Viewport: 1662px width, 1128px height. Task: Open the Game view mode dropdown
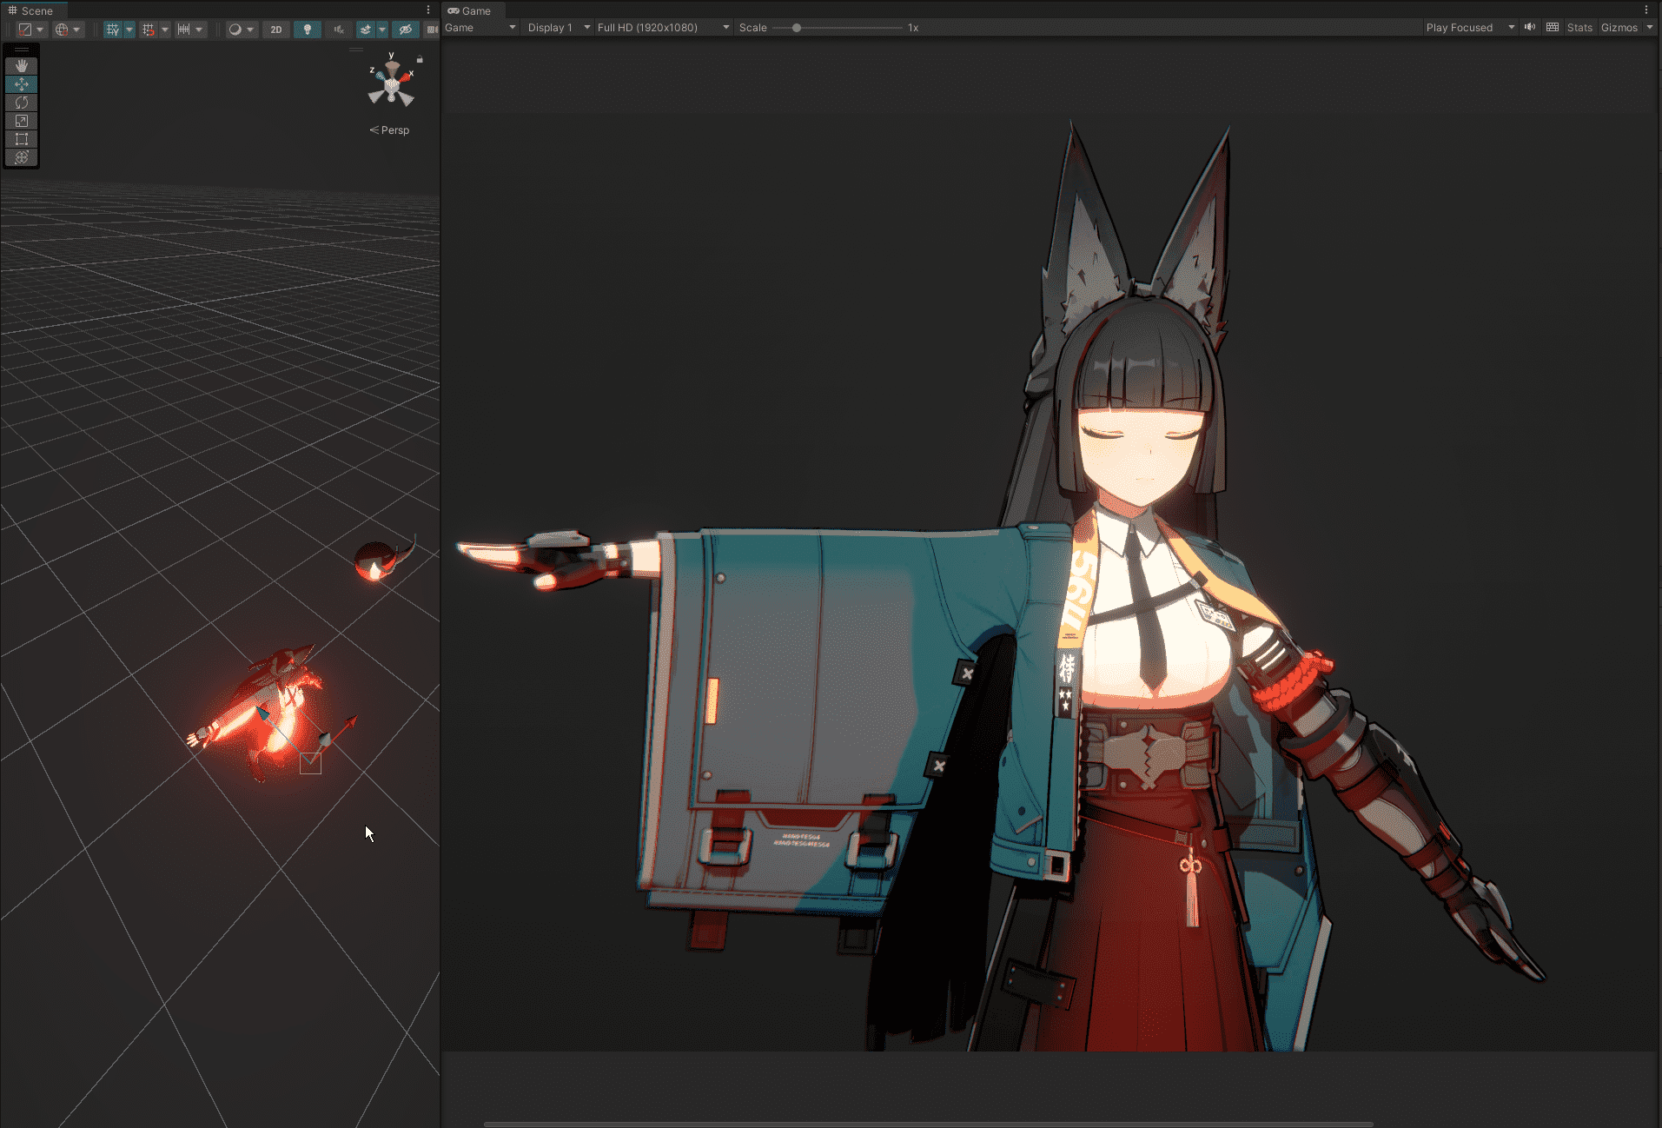480,28
